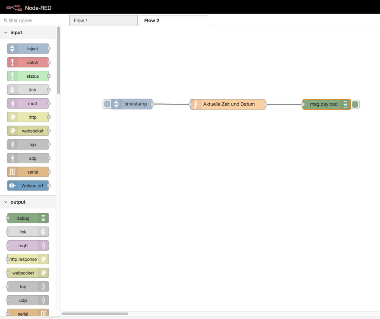Select the websocket input node
The height and width of the screenshot is (319, 380).
[x=28, y=131]
